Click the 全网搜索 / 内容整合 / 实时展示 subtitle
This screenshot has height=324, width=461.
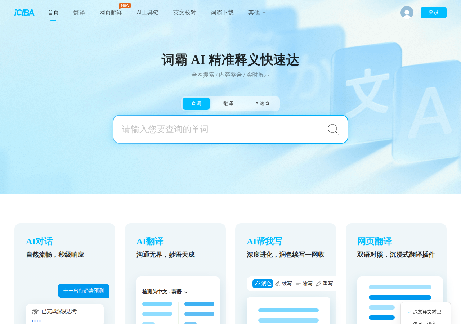[x=230, y=75]
